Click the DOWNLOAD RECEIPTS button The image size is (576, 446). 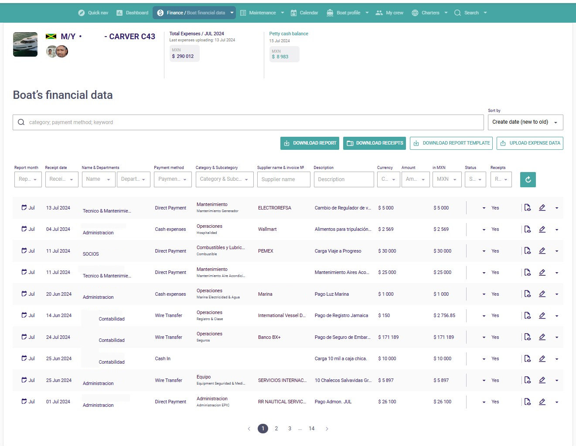click(x=375, y=143)
